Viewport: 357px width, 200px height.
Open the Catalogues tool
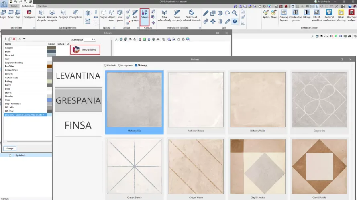(x=29, y=14)
